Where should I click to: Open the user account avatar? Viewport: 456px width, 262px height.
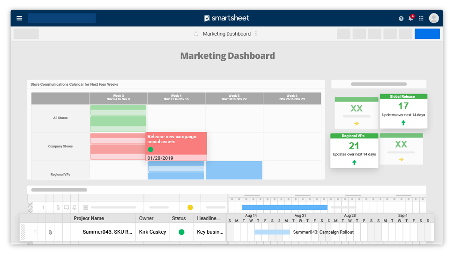(x=434, y=18)
